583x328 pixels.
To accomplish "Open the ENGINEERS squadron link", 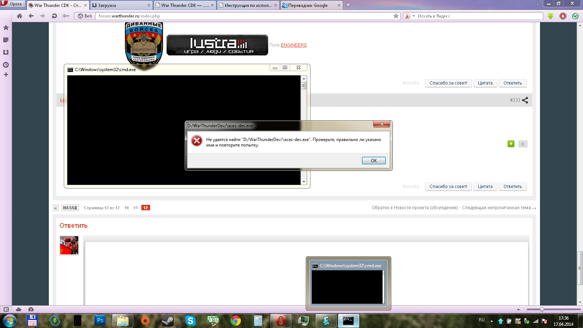I will (294, 45).
